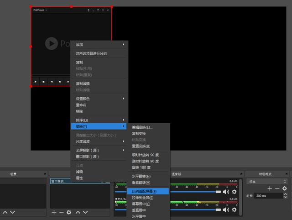Open the 淡出 transition type dropdown
Screen dimensions: 292x220
click(267, 181)
